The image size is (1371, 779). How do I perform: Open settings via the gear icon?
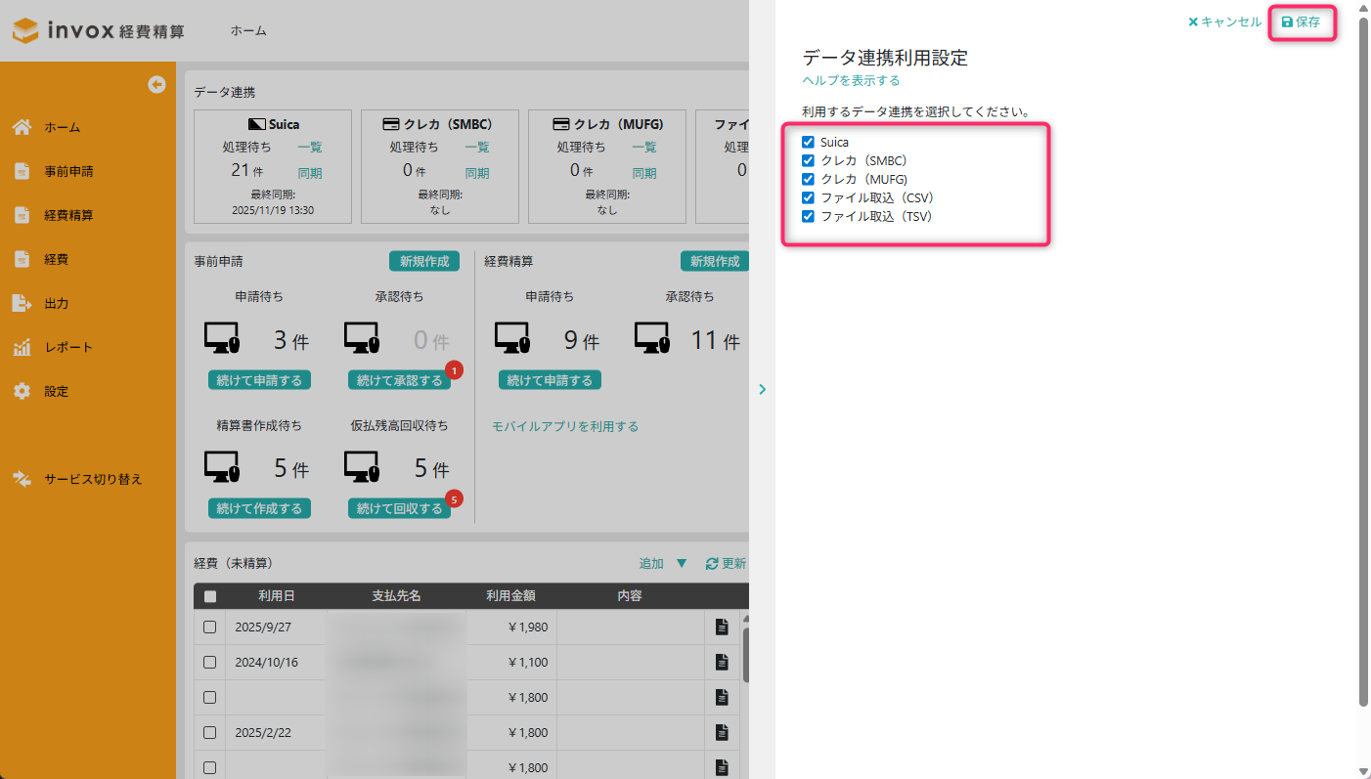point(22,391)
